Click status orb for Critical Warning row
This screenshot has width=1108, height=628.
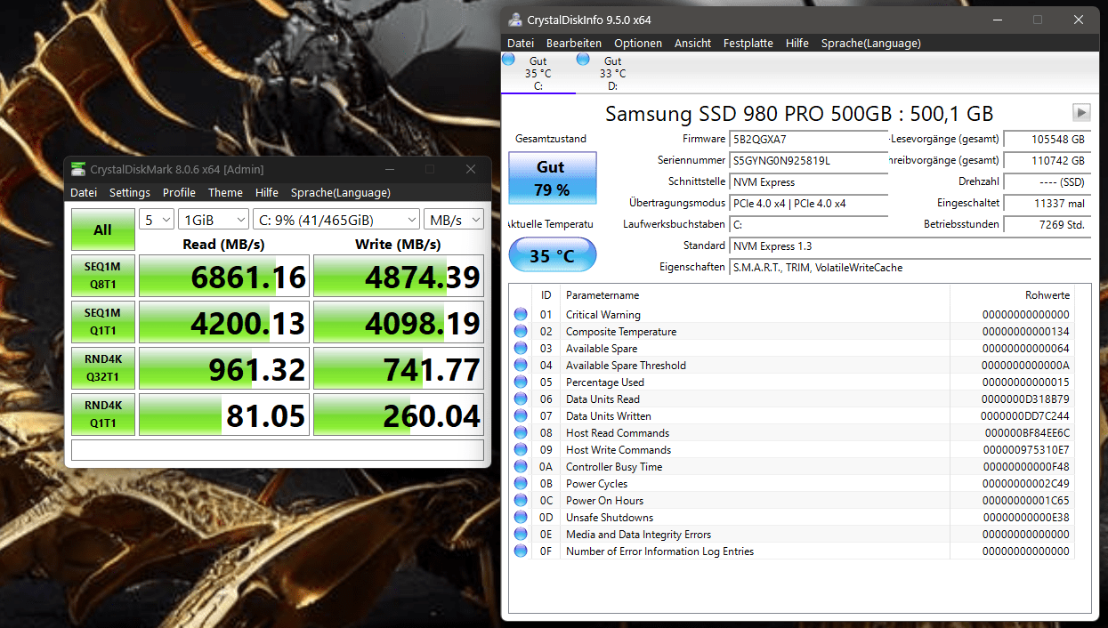pyautogui.click(x=521, y=314)
